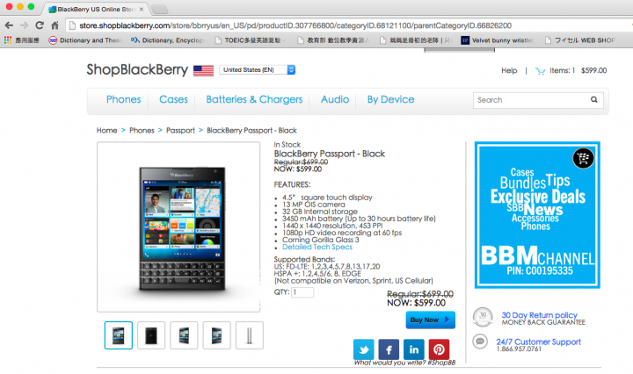Open the United States (EN) country dropdown
The height and width of the screenshot is (374, 633).
pyautogui.click(x=257, y=69)
